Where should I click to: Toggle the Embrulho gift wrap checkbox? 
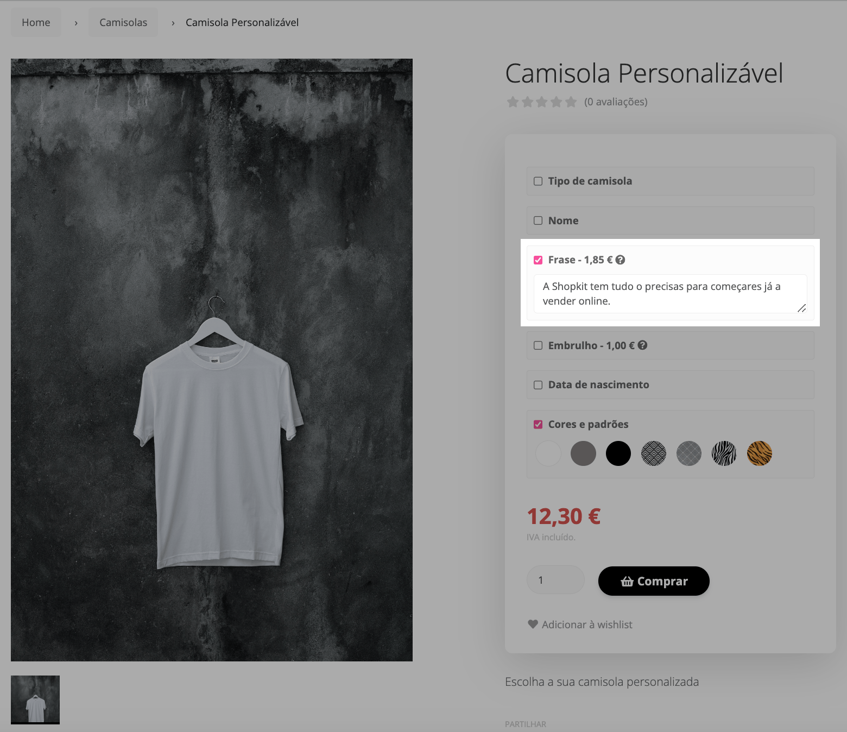[538, 345]
